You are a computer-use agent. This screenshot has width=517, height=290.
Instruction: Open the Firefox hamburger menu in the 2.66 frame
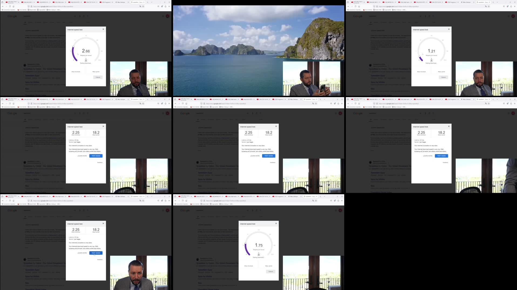coord(169,6)
